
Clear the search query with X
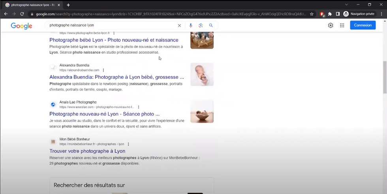179,25
